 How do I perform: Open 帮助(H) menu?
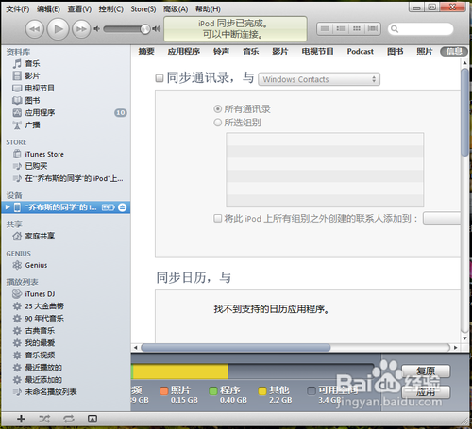click(x=208, y=9)
